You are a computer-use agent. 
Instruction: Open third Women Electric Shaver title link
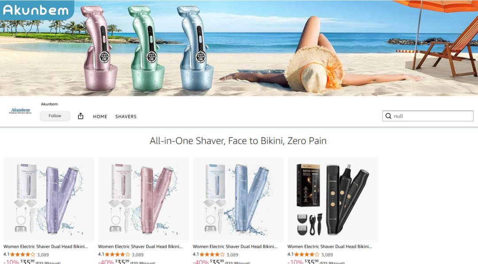[x=235, y=247]
